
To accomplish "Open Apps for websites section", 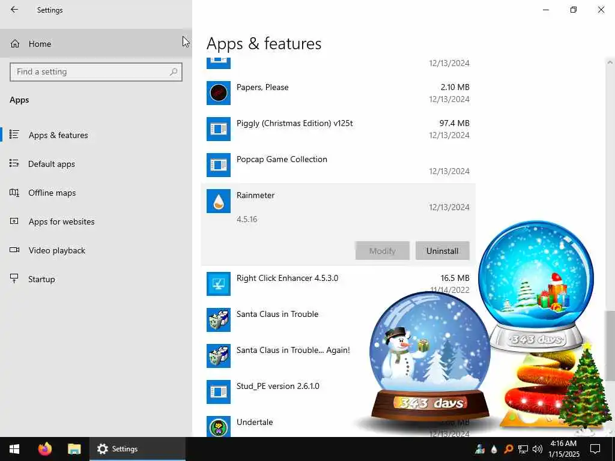I will click(95, 221).
